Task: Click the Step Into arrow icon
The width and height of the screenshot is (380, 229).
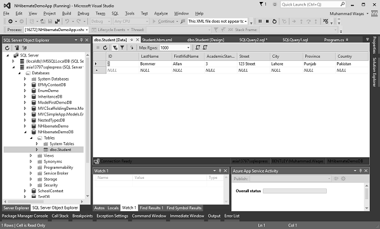Action: coord(301,22)
